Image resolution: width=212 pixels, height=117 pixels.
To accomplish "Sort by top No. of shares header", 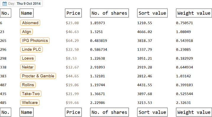I will point(109,13).
